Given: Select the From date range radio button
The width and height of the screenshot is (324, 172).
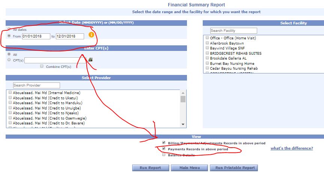Looking at the screenshot, I should [x=9, y=36].
